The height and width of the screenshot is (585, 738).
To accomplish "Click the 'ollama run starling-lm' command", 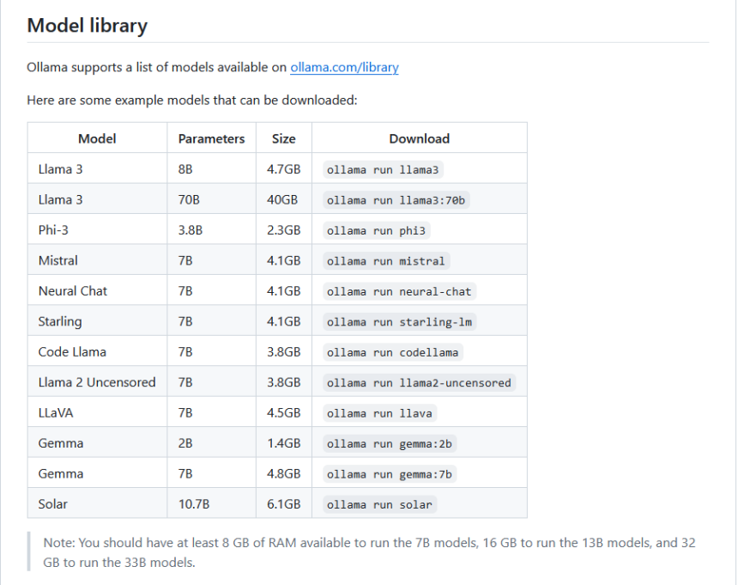I will tap(399, 321).
